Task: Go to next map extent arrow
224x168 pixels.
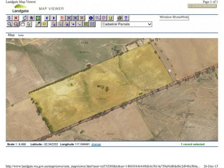Action: [x=54, y=18]
